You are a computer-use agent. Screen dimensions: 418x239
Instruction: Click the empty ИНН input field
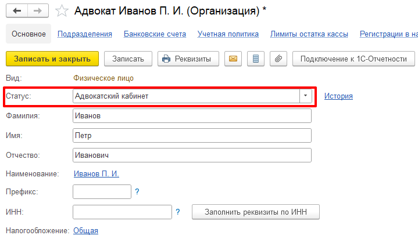122,212
